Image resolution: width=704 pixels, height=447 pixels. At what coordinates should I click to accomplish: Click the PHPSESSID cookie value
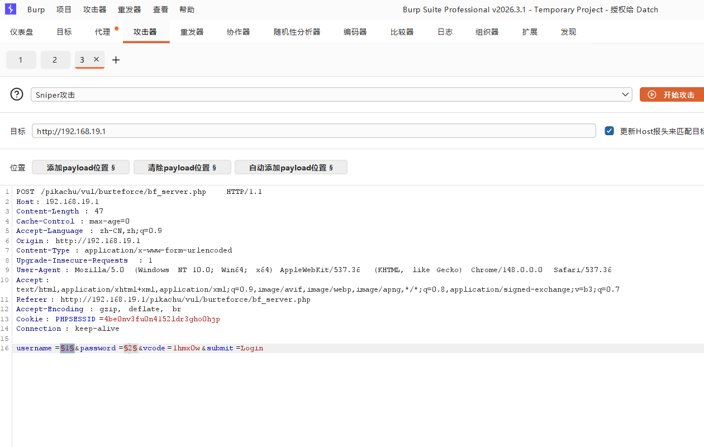[162, 319]
